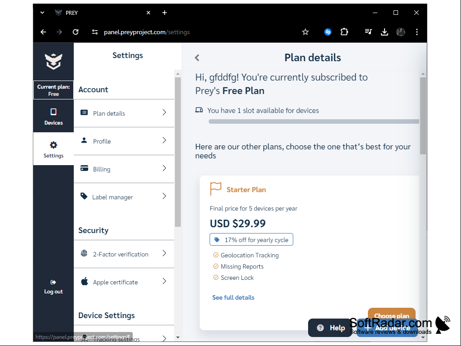Viewport: 461px width, 346px height.
Task: Click the Starter Plan flag icon
Action: click(x=216, y=189)
